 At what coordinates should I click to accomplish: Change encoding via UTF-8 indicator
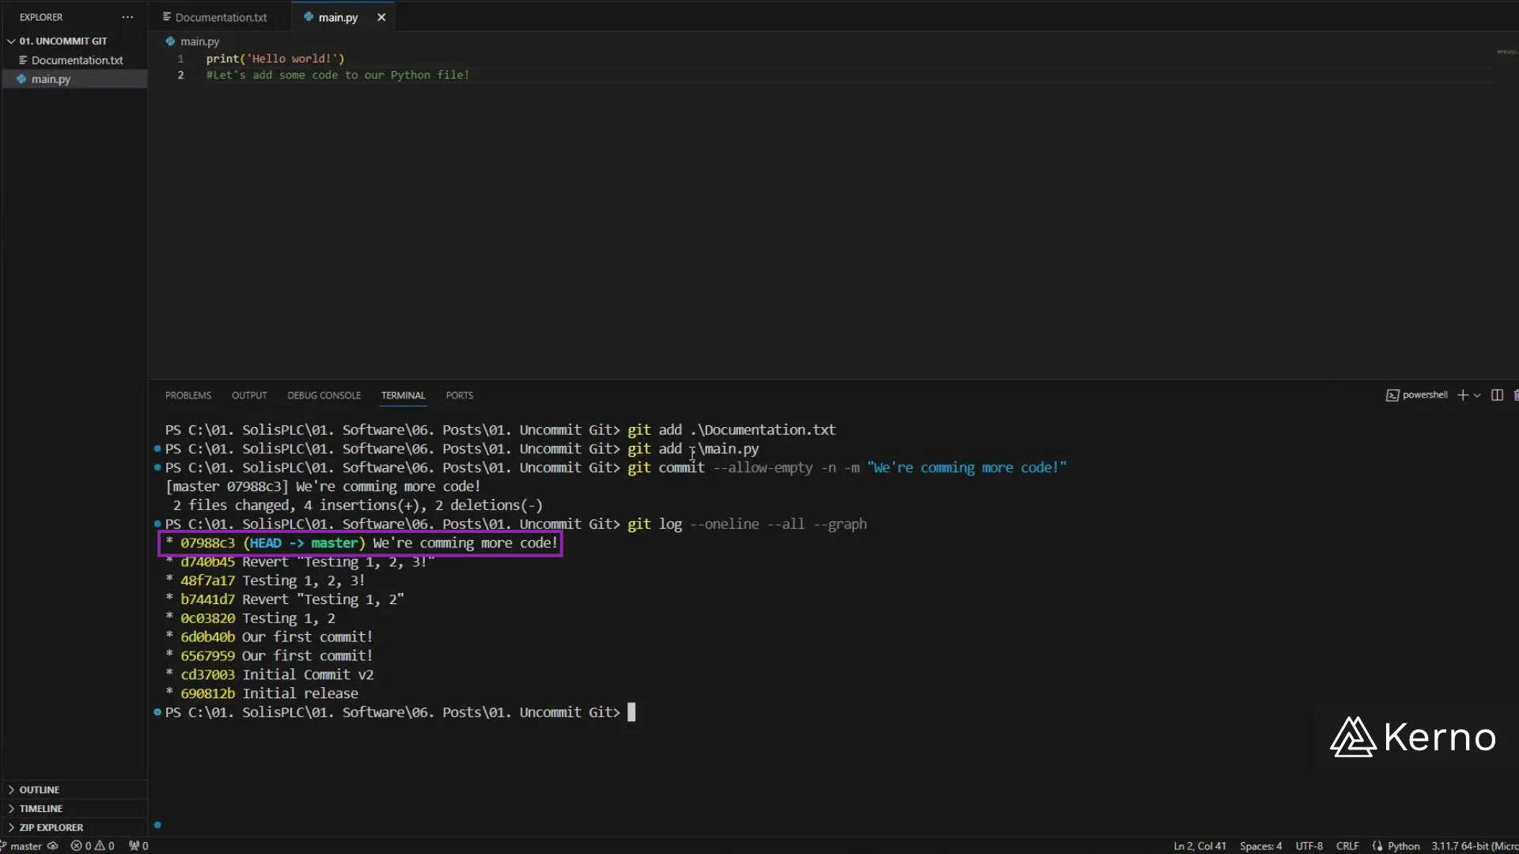pos(1309,846)
